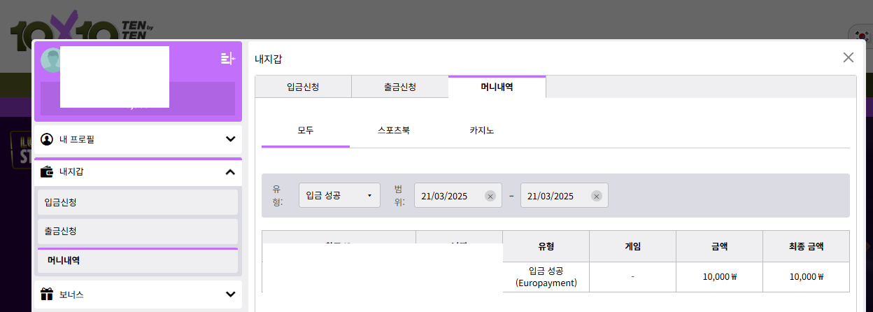Collapse the 내지갑 section chevron
This screenshot has width=873, height=312.
(230, 171)
